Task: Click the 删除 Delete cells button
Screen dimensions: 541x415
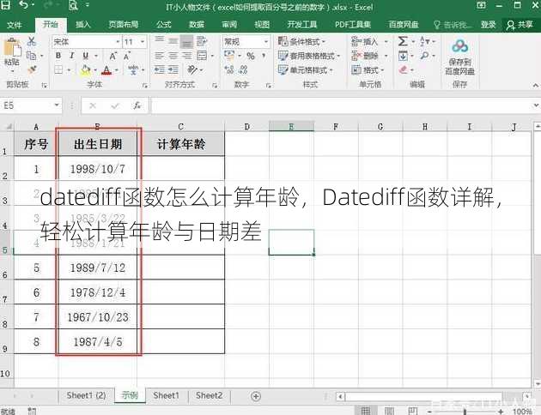Action: 365,56
